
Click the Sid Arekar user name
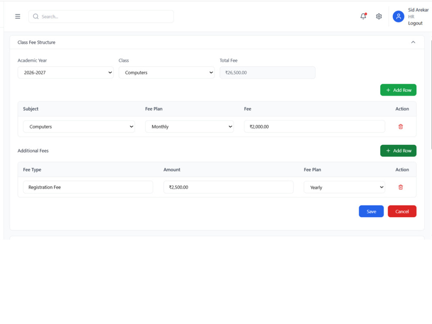click(x=418, y=10)
